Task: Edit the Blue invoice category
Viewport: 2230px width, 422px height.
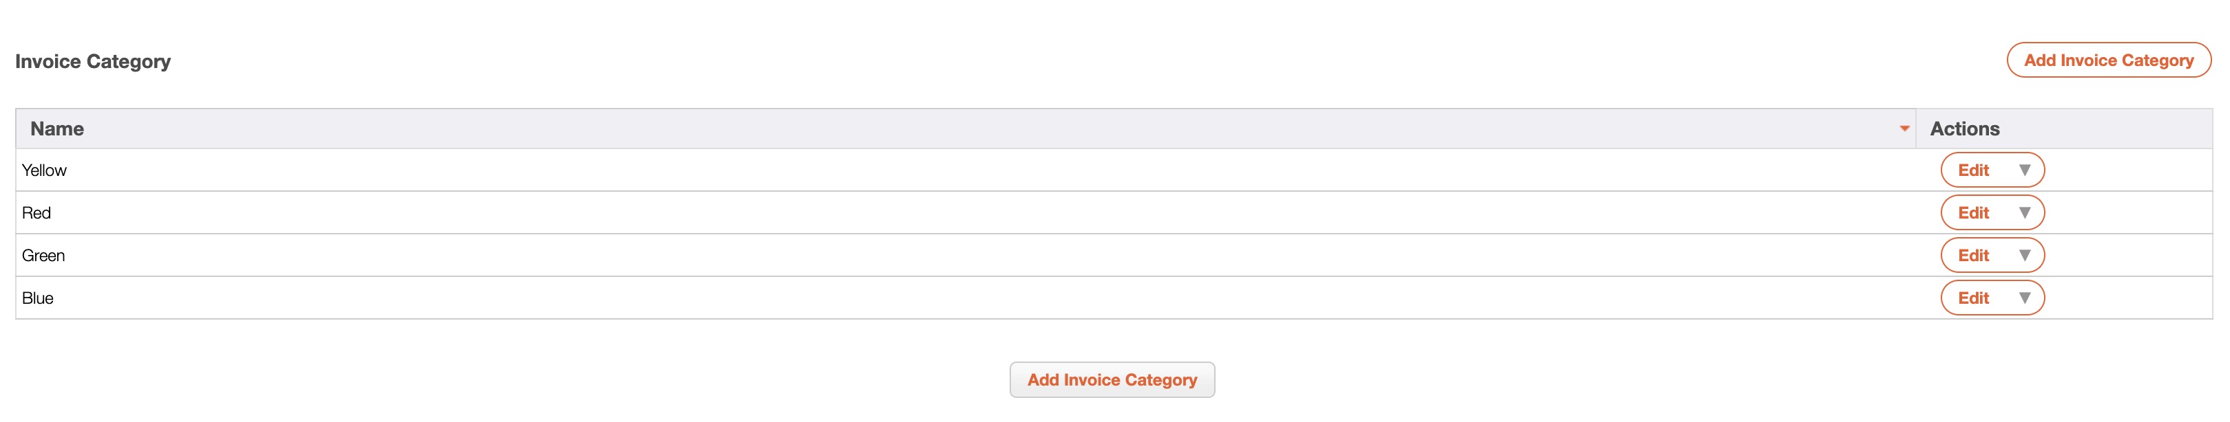Action: (x=1973, y=298)
